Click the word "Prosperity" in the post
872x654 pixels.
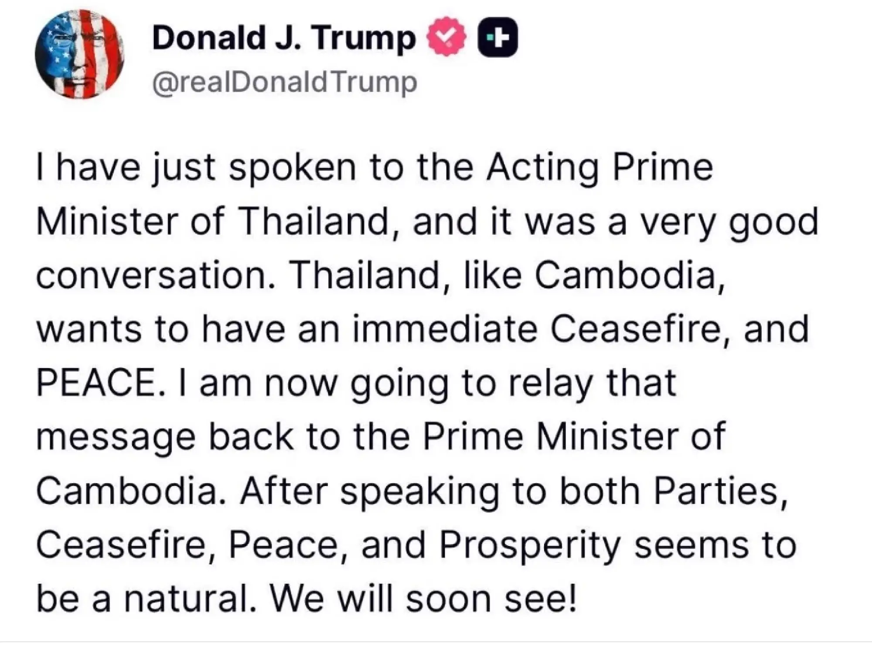pyautogui.click(x=530, y=545)
